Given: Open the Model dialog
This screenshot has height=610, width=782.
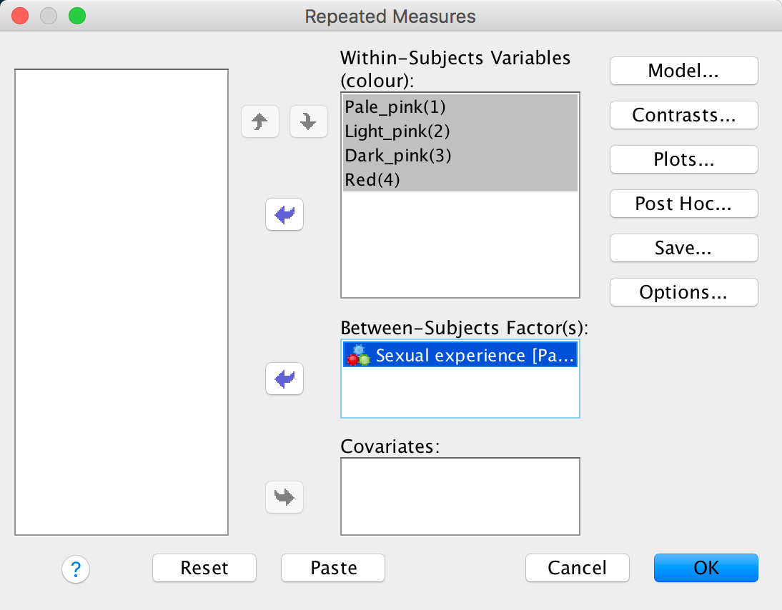Looking at the screenshot, I should 683,71.
